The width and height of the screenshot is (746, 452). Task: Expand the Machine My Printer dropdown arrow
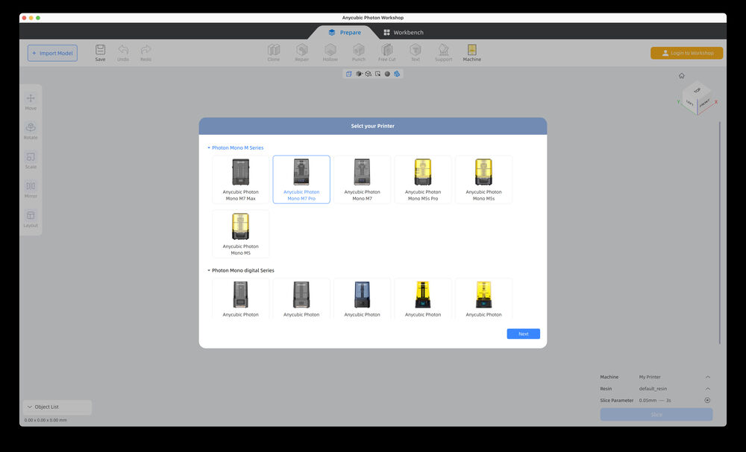[x=708, y=377]
